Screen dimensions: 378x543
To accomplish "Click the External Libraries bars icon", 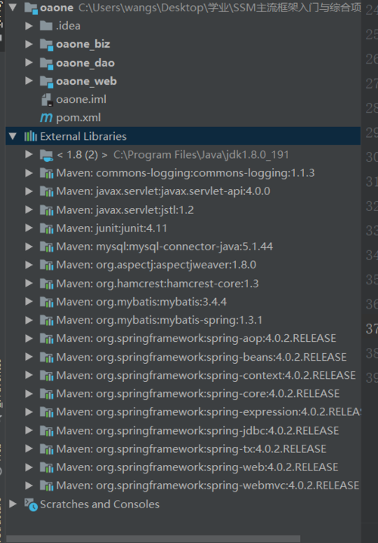I will coord(30,136).
